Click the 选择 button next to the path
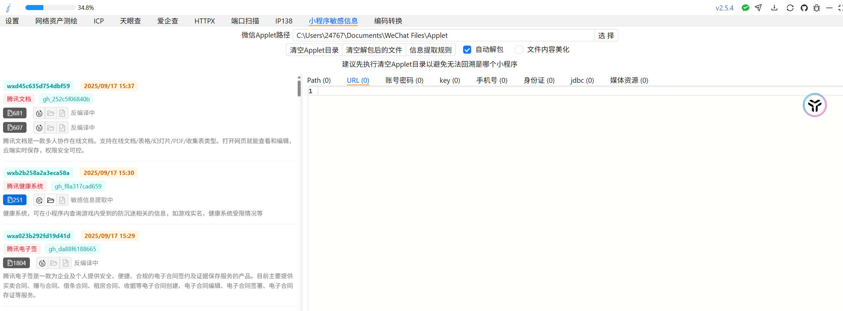 coord(606,36)
